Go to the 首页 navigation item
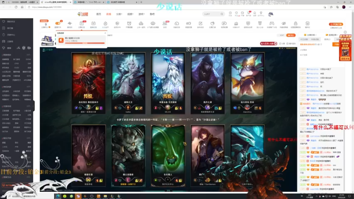The image size is (354, 199). pos(99,14)
